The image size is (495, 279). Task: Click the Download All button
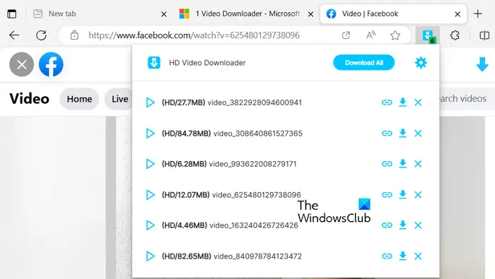tap(363, 62)
